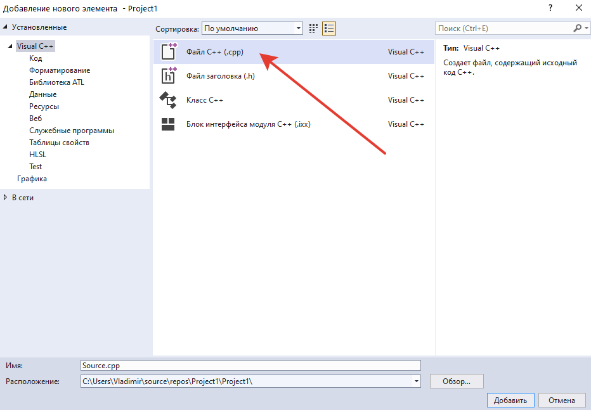Click the Добавить button
The height and width of the screenshot is (410, 591).
(x=510, y=400)
